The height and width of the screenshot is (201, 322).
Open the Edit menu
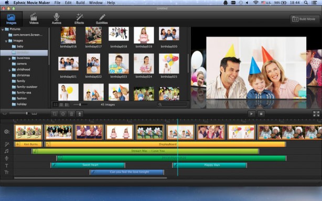(x=68, y=3)
